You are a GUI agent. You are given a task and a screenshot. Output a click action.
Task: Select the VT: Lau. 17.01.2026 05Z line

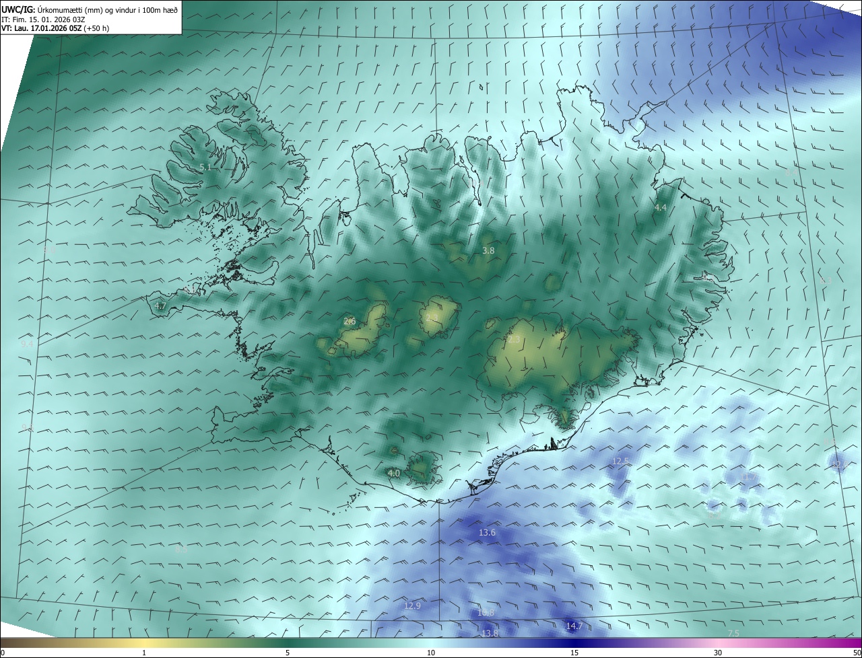tap(56, 28)
